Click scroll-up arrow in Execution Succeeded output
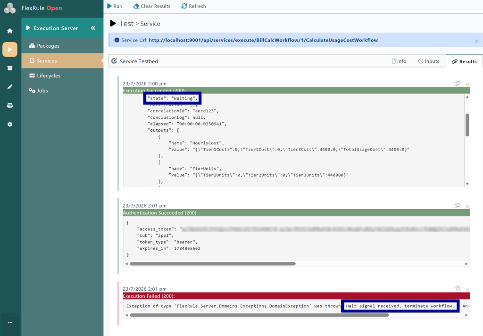 click(x=467, y=97)
